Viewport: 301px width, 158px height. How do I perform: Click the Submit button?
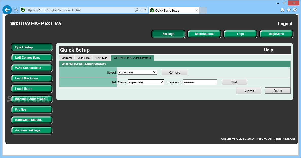tap(249, 91)
